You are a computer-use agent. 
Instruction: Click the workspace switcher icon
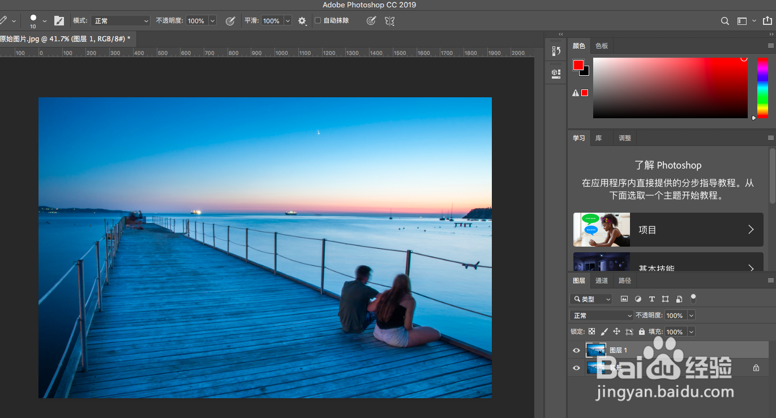click(x=742, y=21)
